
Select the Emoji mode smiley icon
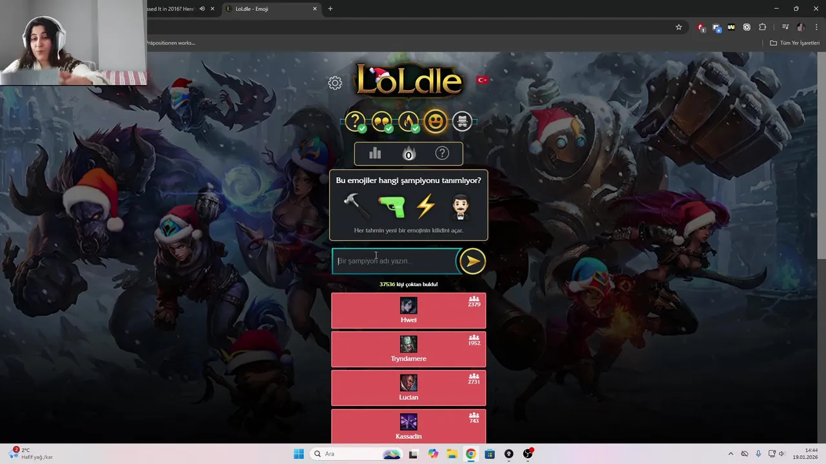pyautogui.click(x=436, y=121)
